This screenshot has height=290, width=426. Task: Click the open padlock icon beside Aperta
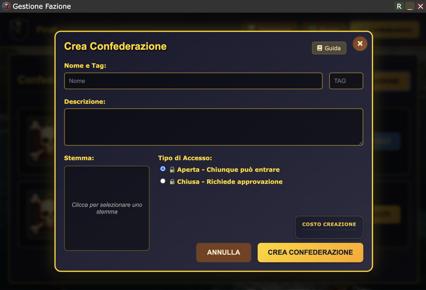pos(172,170)
